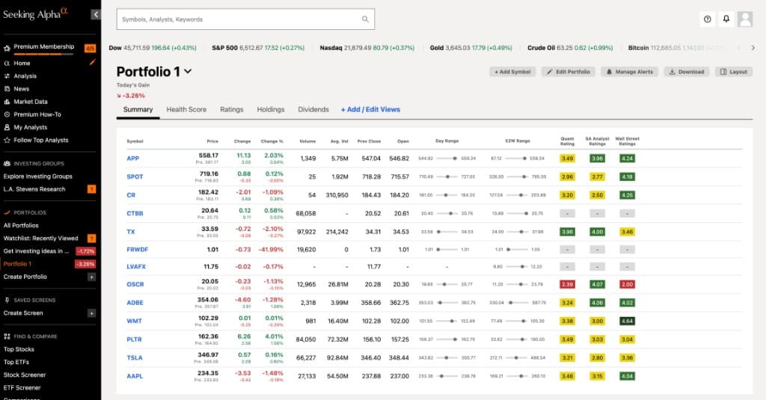The width and height of the screenshot is (766, 400).
Task: Open Analysis in the sidebar
Action: [x=25, y=76]
